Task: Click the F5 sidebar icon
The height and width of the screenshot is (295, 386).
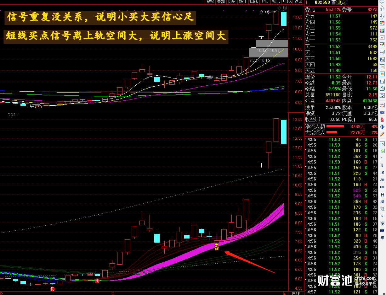Action: tap(382, 144)
